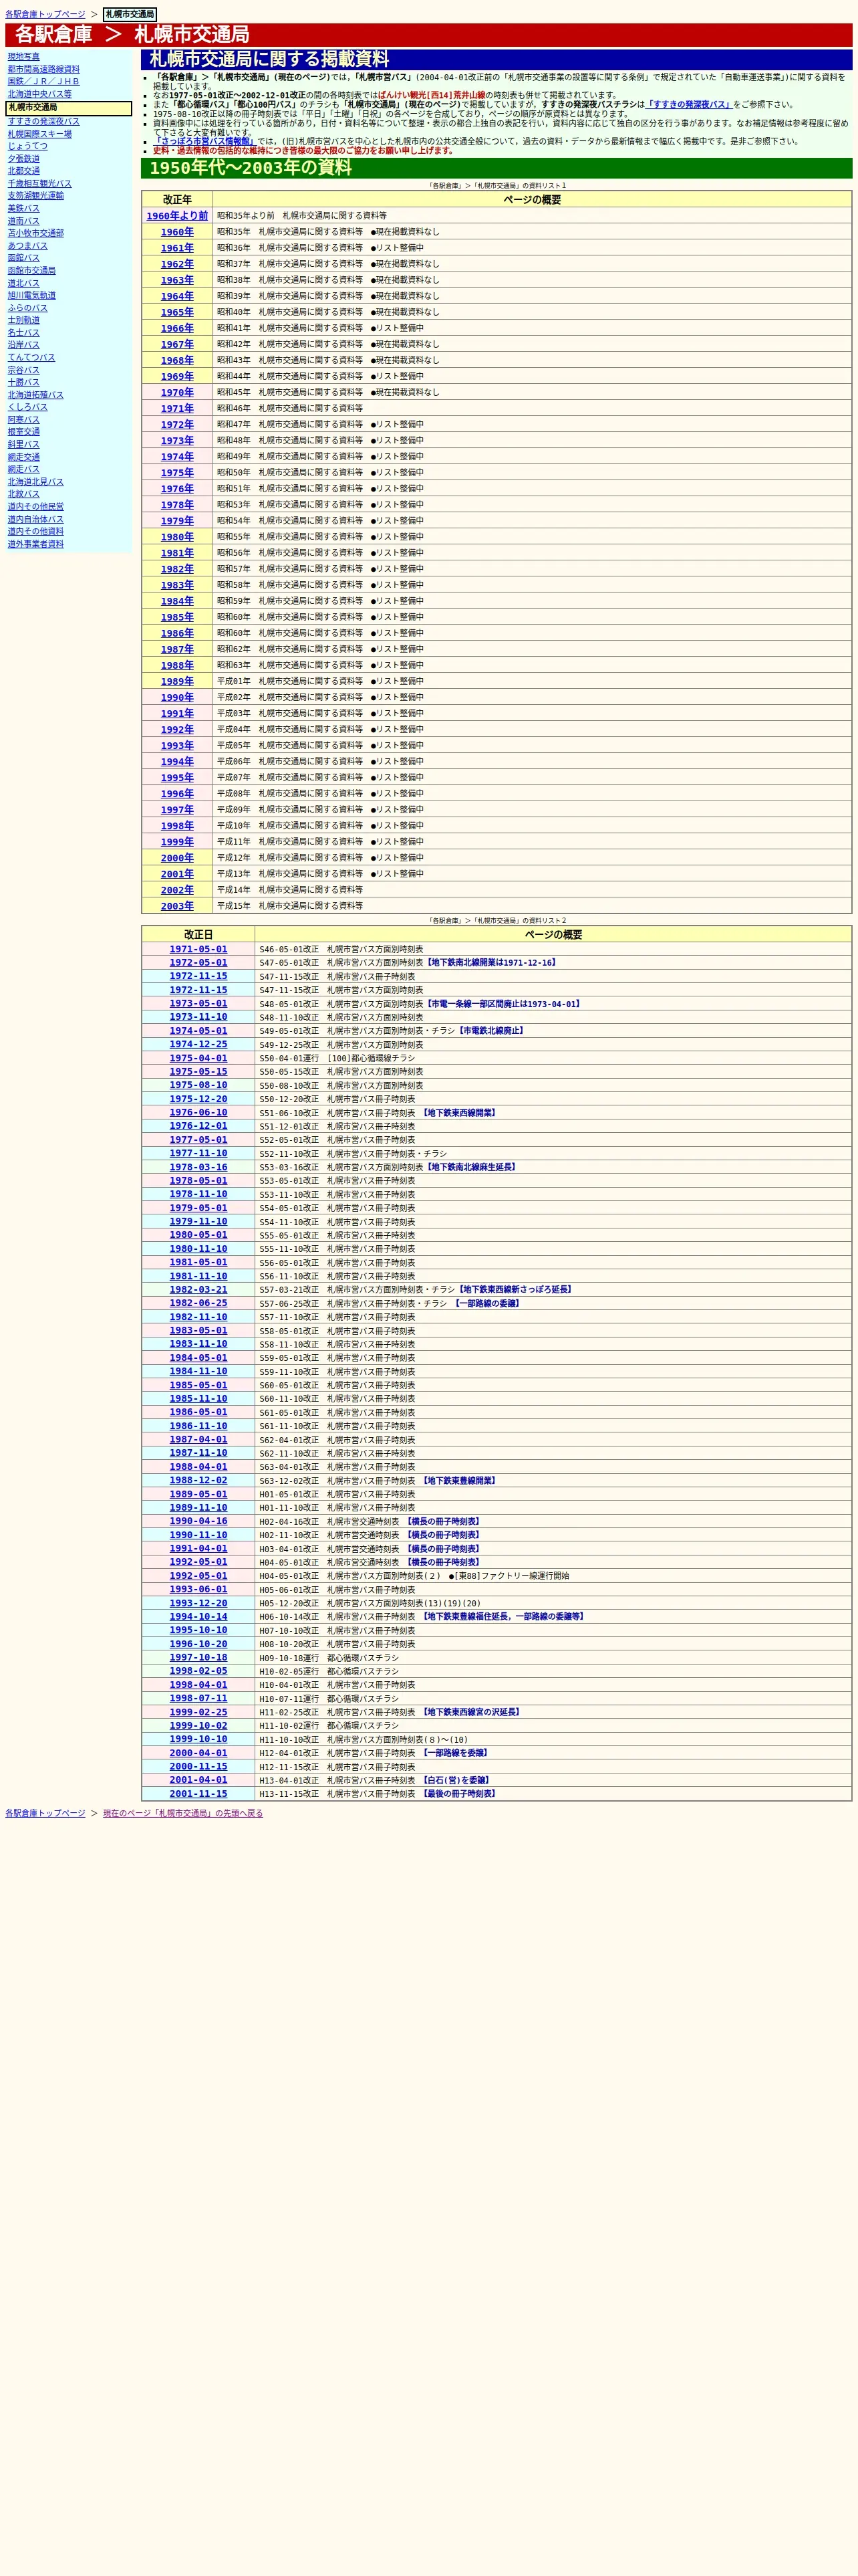858x2576 pixels.
Task: Click the 1999年 year link
Action: point(178,841)
